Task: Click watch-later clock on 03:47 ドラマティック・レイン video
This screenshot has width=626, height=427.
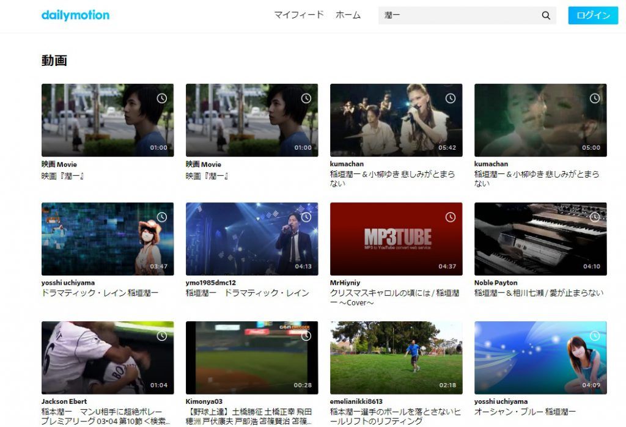Action: click(162, 217)
